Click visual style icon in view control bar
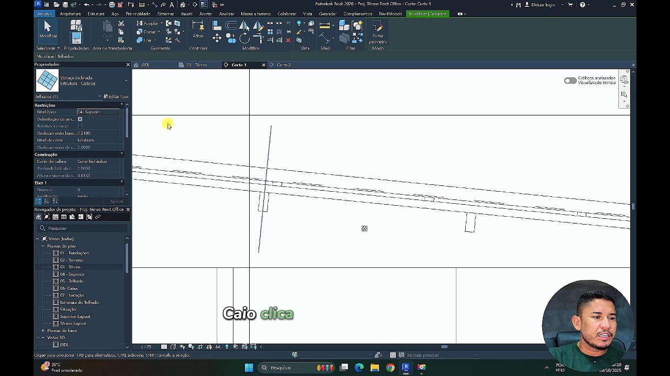Screen dimensions: 670x376 pos(173,347)
